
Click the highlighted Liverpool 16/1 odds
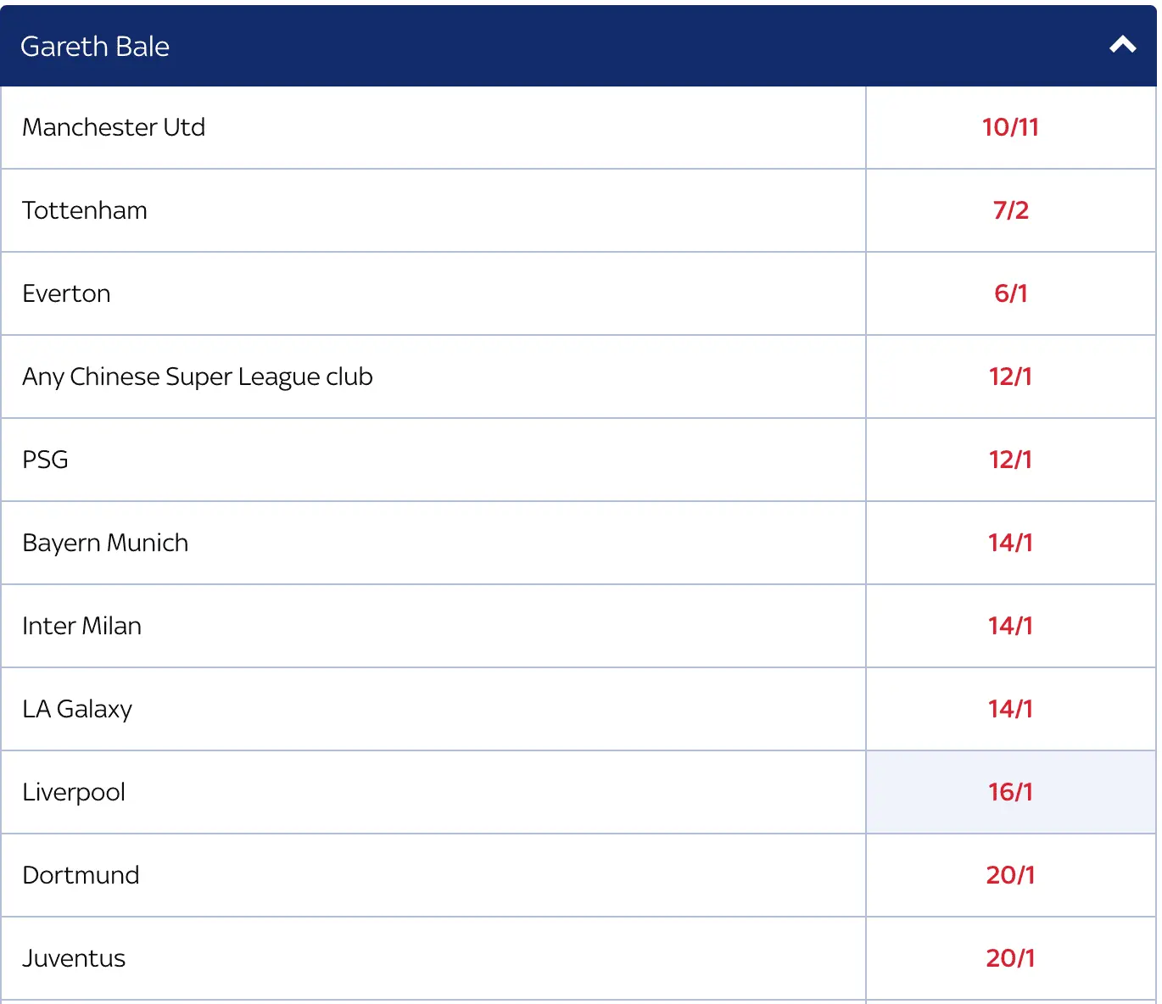tap(1010, 792)
